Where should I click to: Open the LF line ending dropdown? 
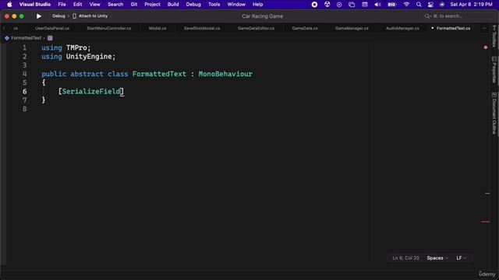[462, 258]
